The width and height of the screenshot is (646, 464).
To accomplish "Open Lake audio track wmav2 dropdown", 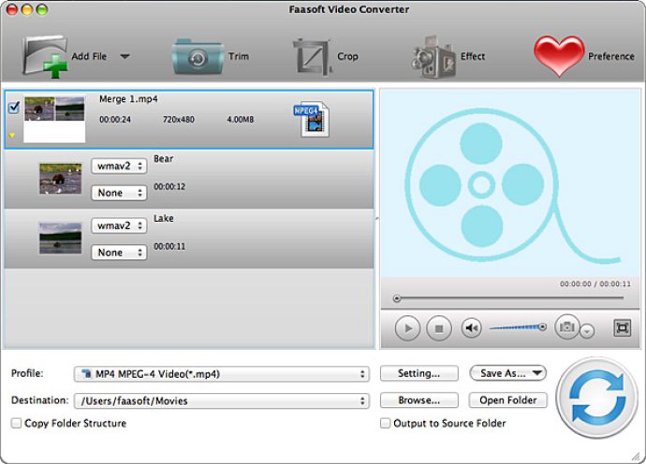I will click(x=119, y=226).
